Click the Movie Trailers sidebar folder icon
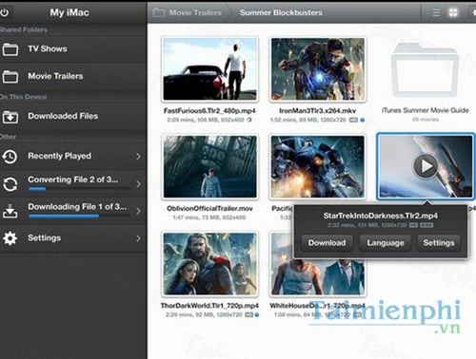476x359 pixels. (10, 77)
